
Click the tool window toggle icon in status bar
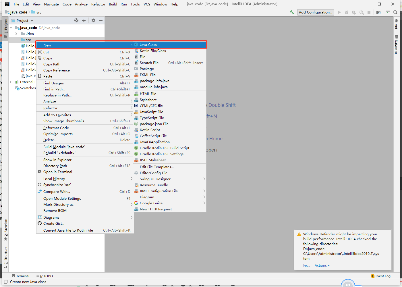click(x=6, y=282)
